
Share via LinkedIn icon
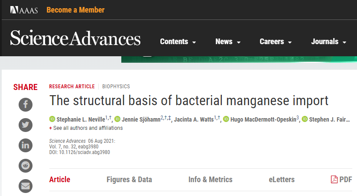click(26, 145)
